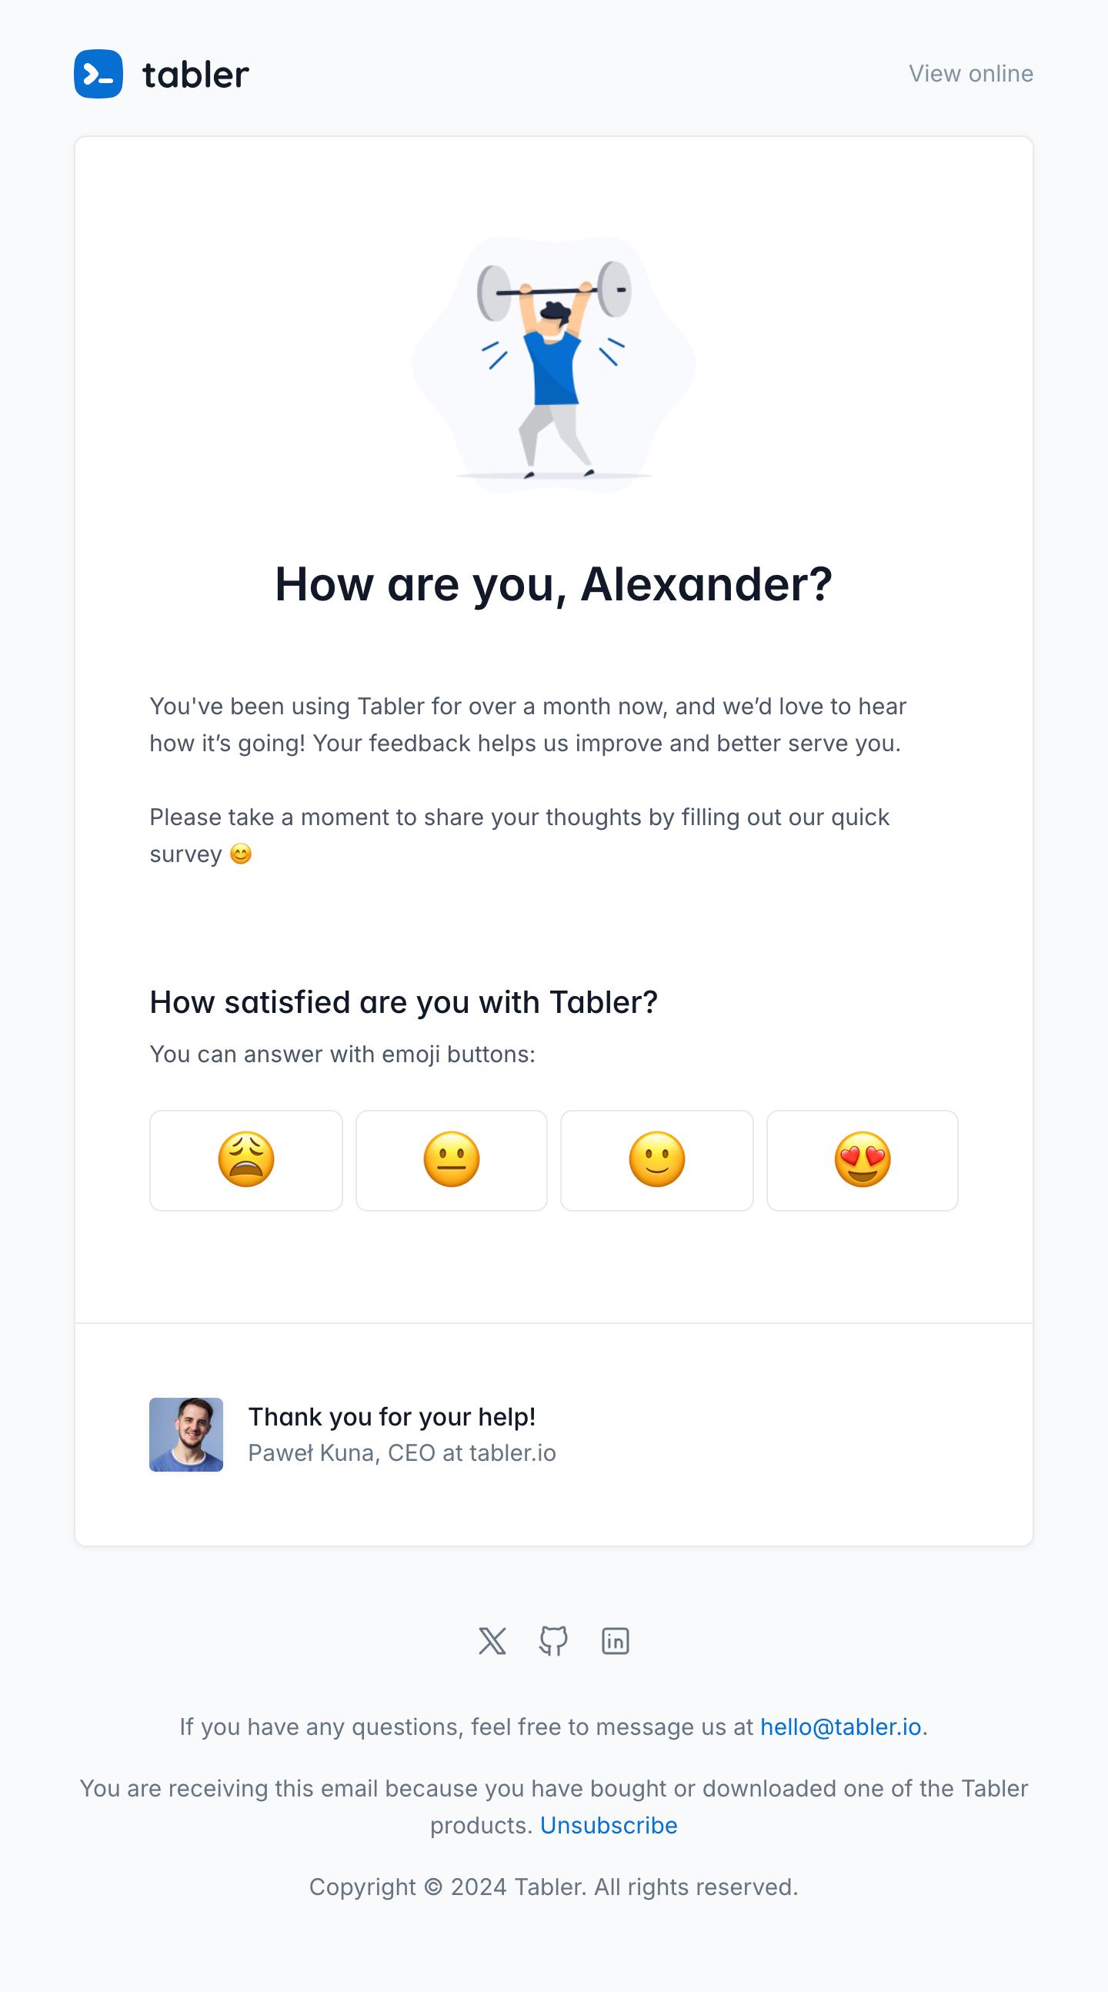1108x1992 pixels.
Task: Click the "How satisfied are you with Tabler?" heading
Action: pos(404,1002)
